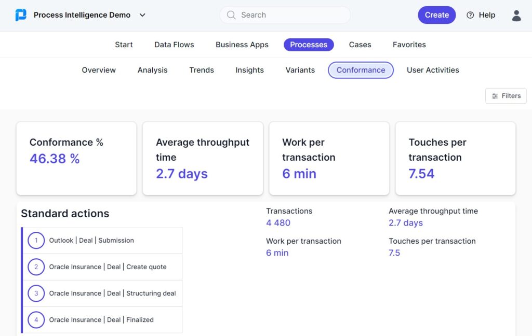The width and height of the screenshot is (532, 336).
Task: Click the 6 min value beside Standard actions
Action: 277,253
